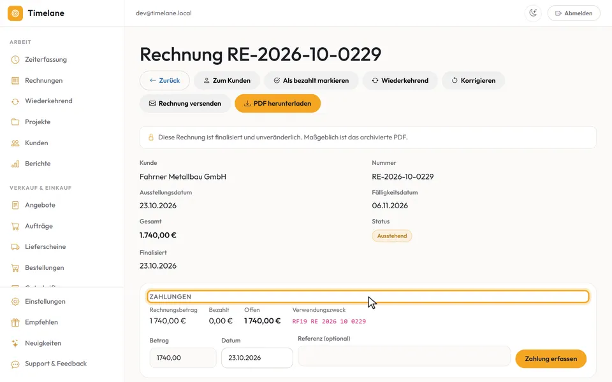
Task: Click the sidebar Wiederkehrend cycle icon
Action: (15, 101)
